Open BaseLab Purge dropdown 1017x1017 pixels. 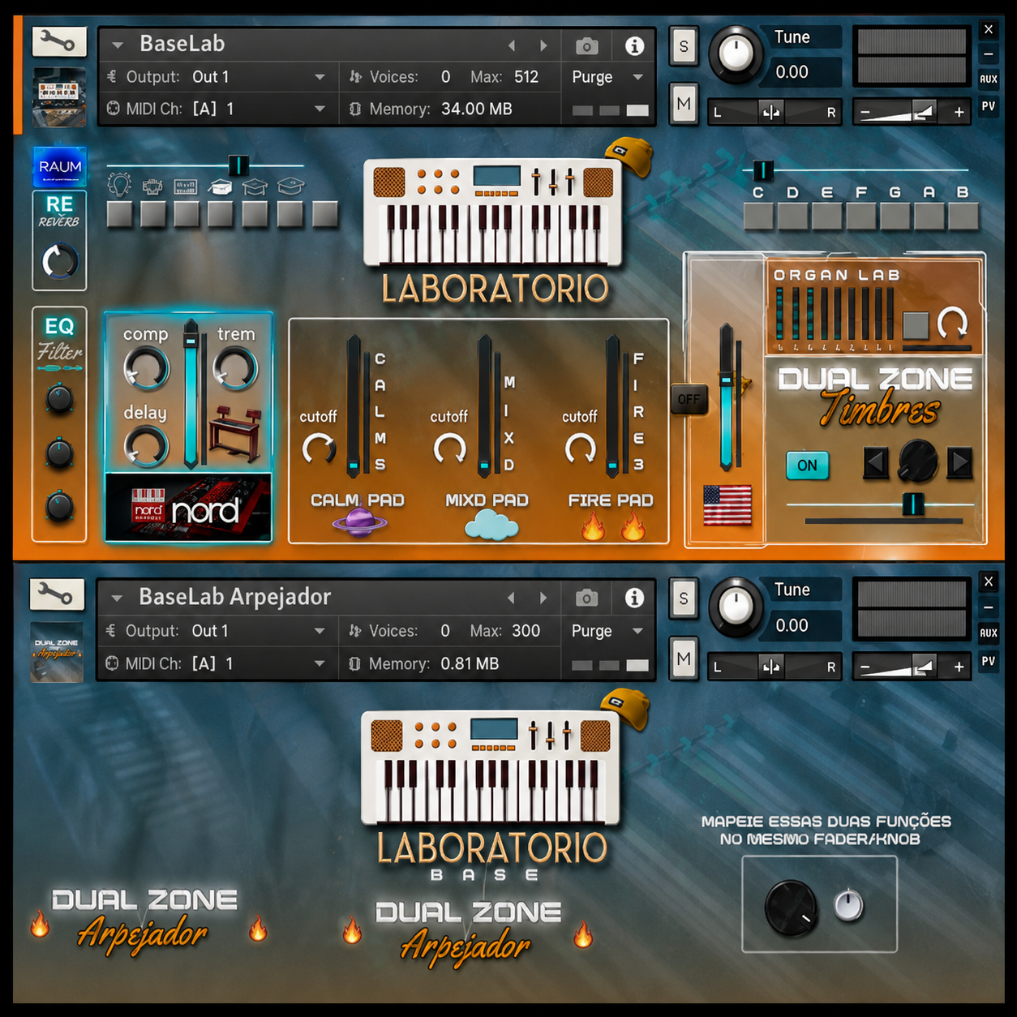638,77
